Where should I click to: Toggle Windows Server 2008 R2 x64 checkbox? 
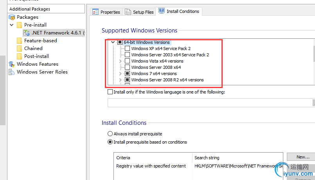click(127, 80)
